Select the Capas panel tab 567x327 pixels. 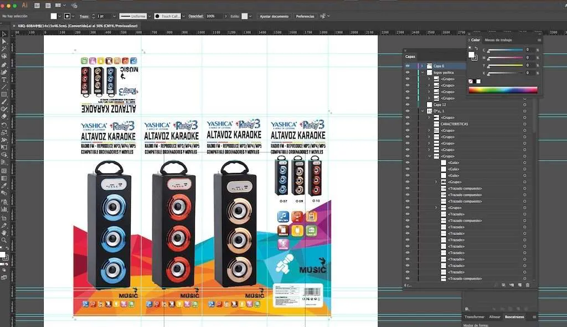tap(410, 57)
